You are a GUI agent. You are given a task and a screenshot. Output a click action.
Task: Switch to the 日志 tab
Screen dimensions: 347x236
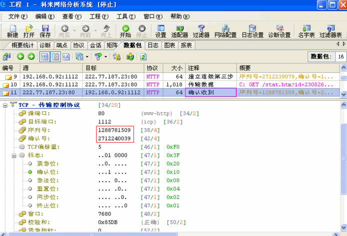[153, 45]
